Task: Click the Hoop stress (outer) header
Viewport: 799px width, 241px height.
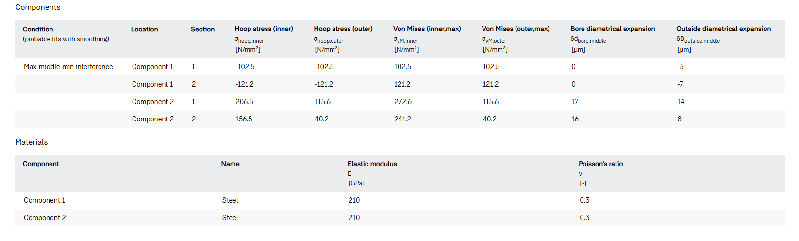Action: tap(343, 29)
